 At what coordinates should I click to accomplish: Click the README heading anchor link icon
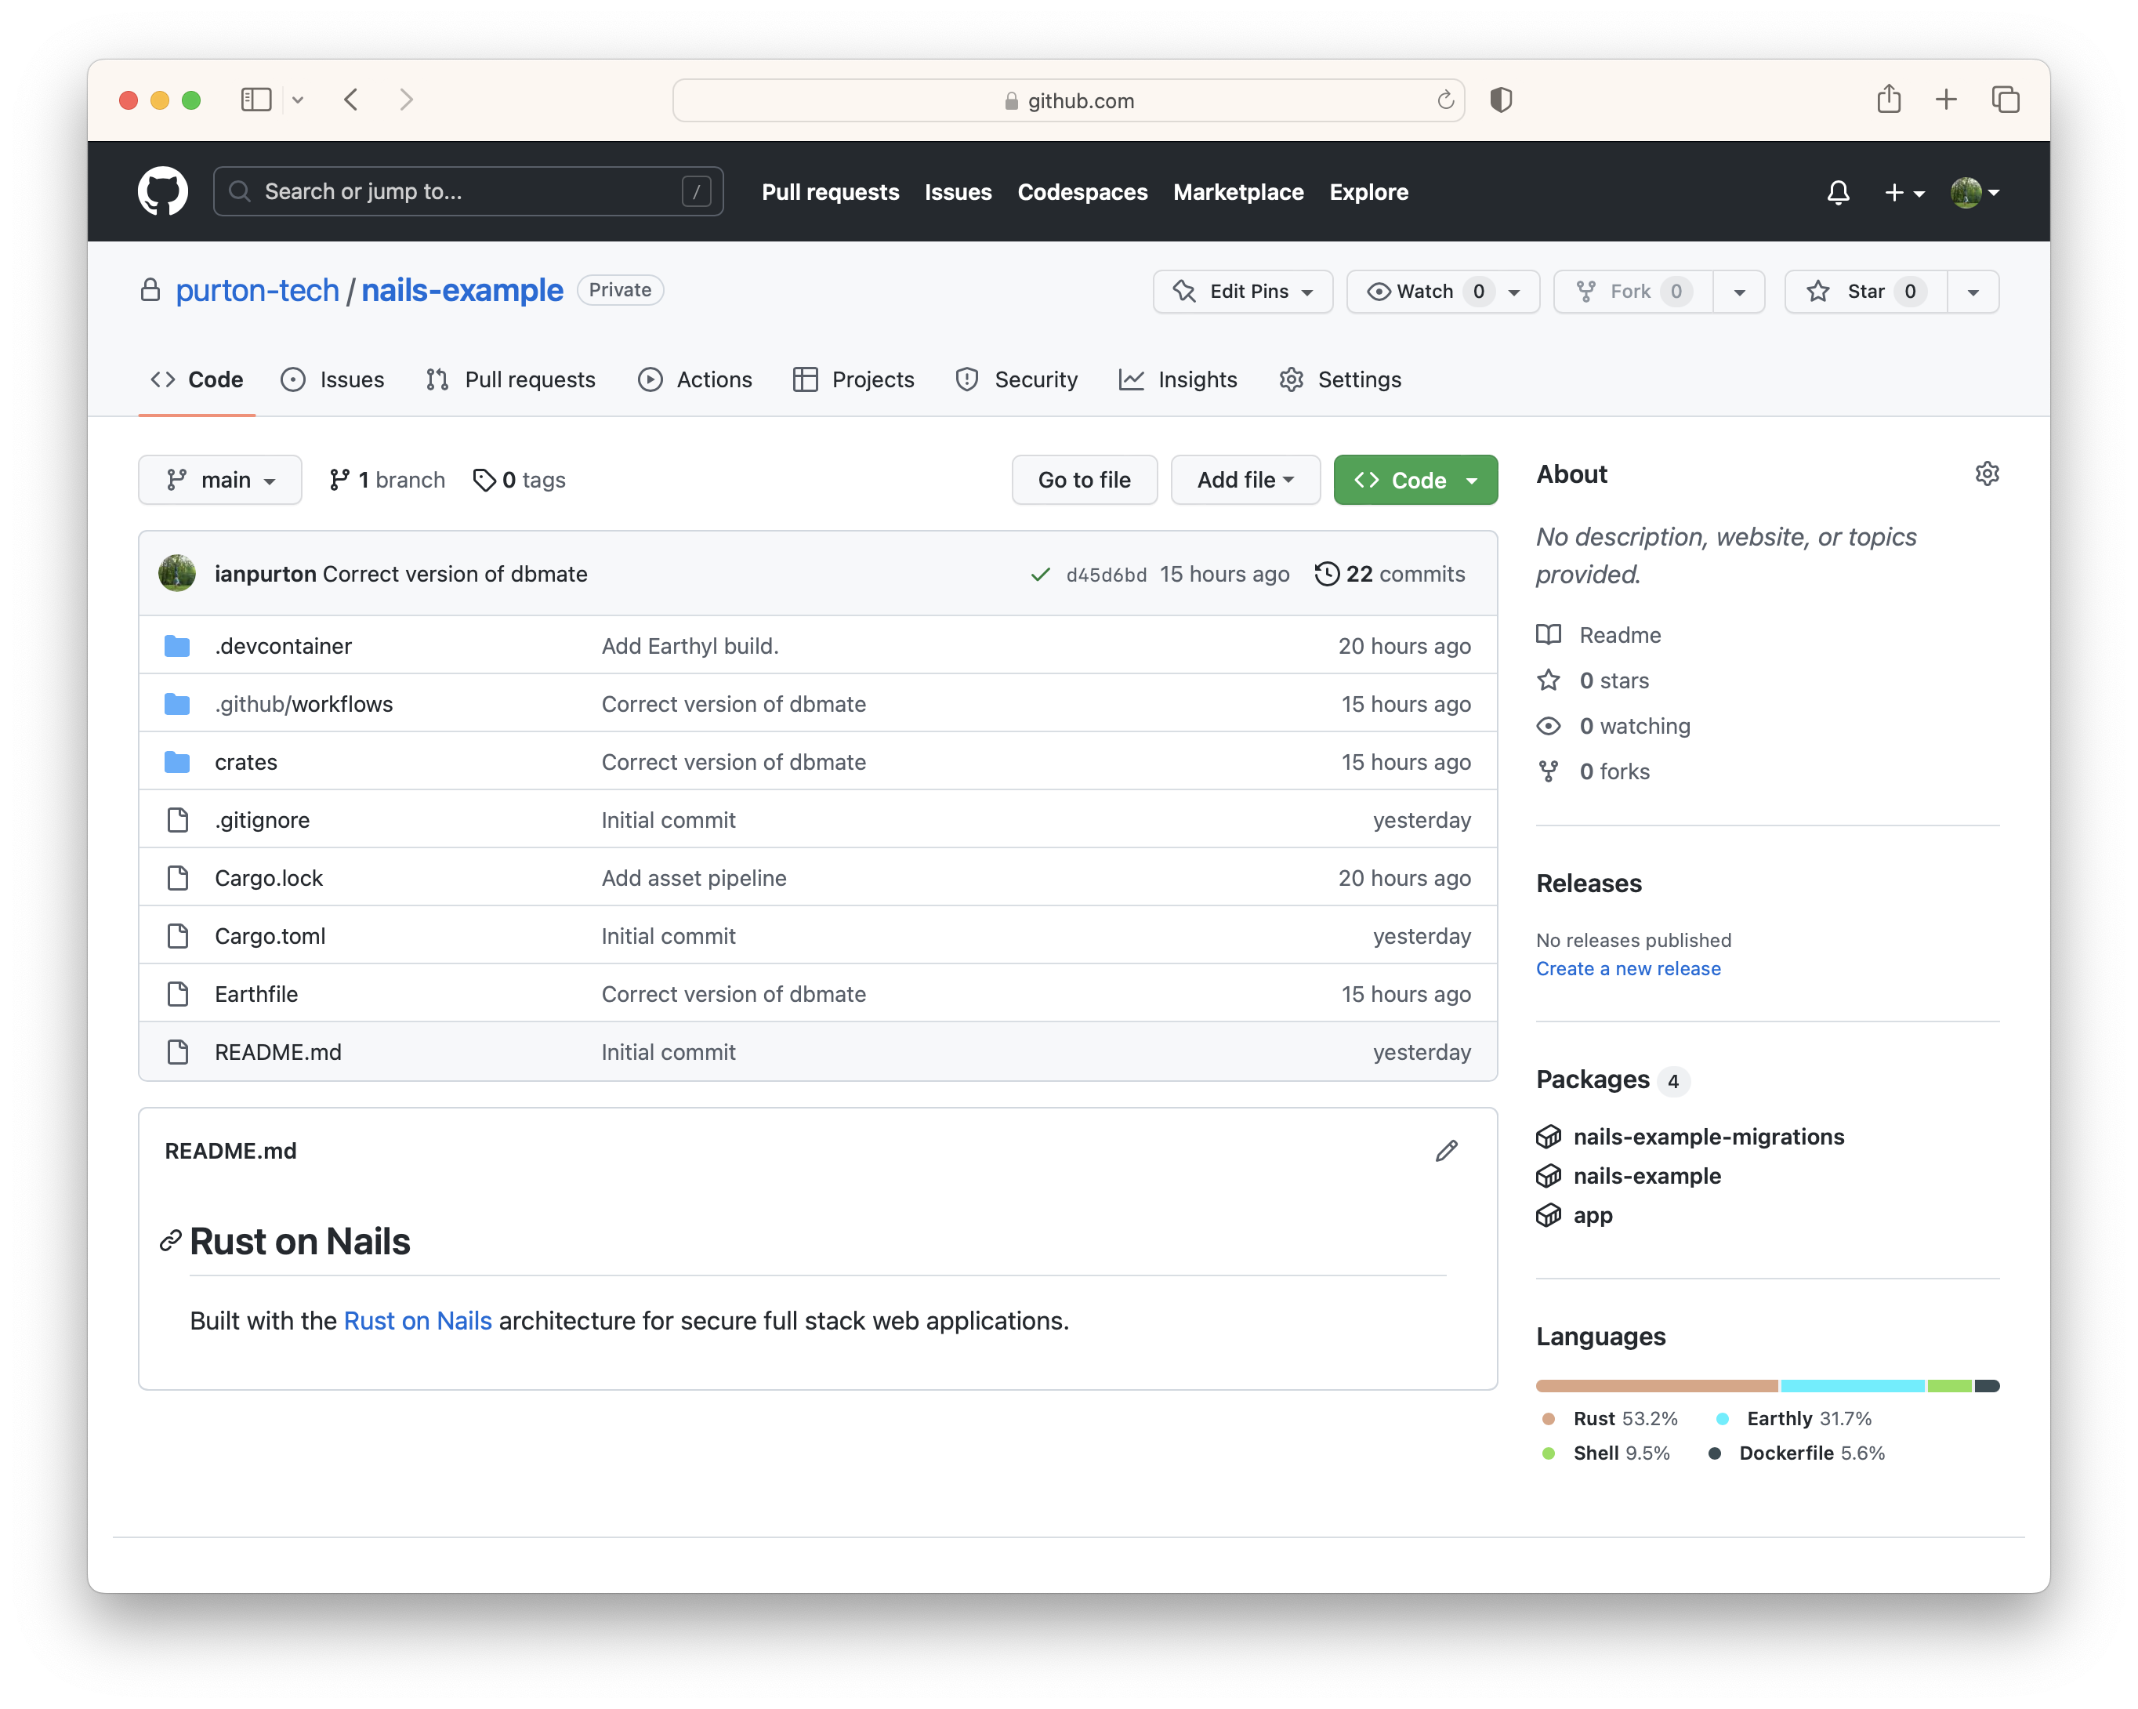pyautogui.click(x=171, y=1241)
